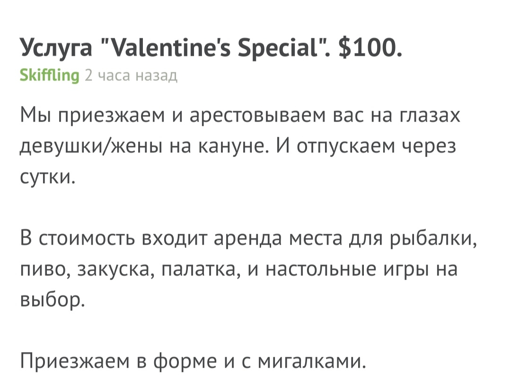Click the "2 часа назад" timestamp
The width and height of the screenshot is (511, 380).
[x=131, y=75]
